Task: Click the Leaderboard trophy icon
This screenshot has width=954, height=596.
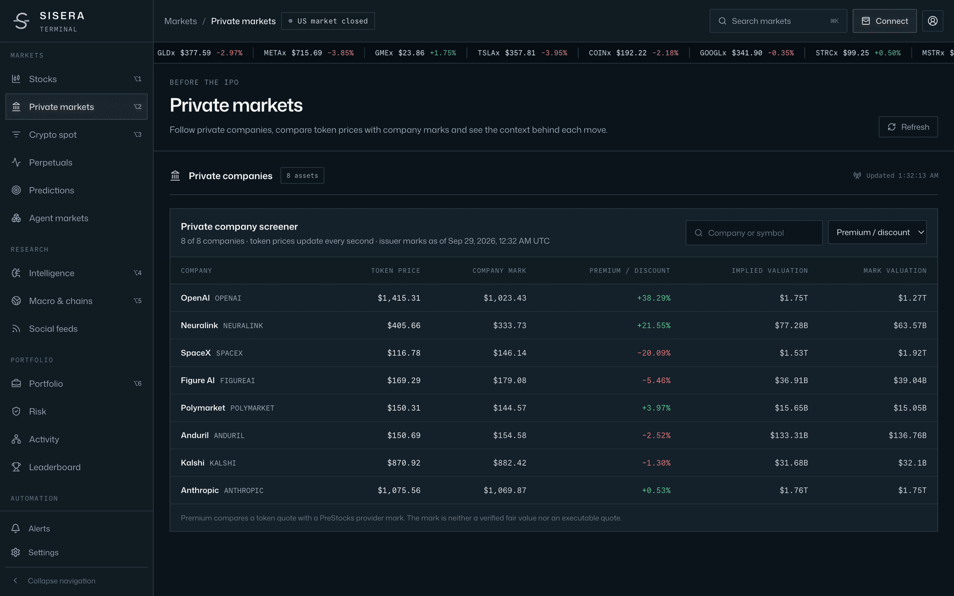Action: [16, 467]
